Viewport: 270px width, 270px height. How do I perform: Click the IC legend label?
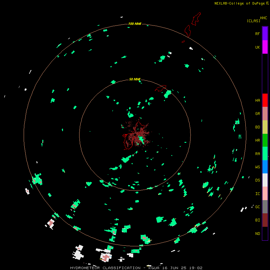[x=257, y=194]
